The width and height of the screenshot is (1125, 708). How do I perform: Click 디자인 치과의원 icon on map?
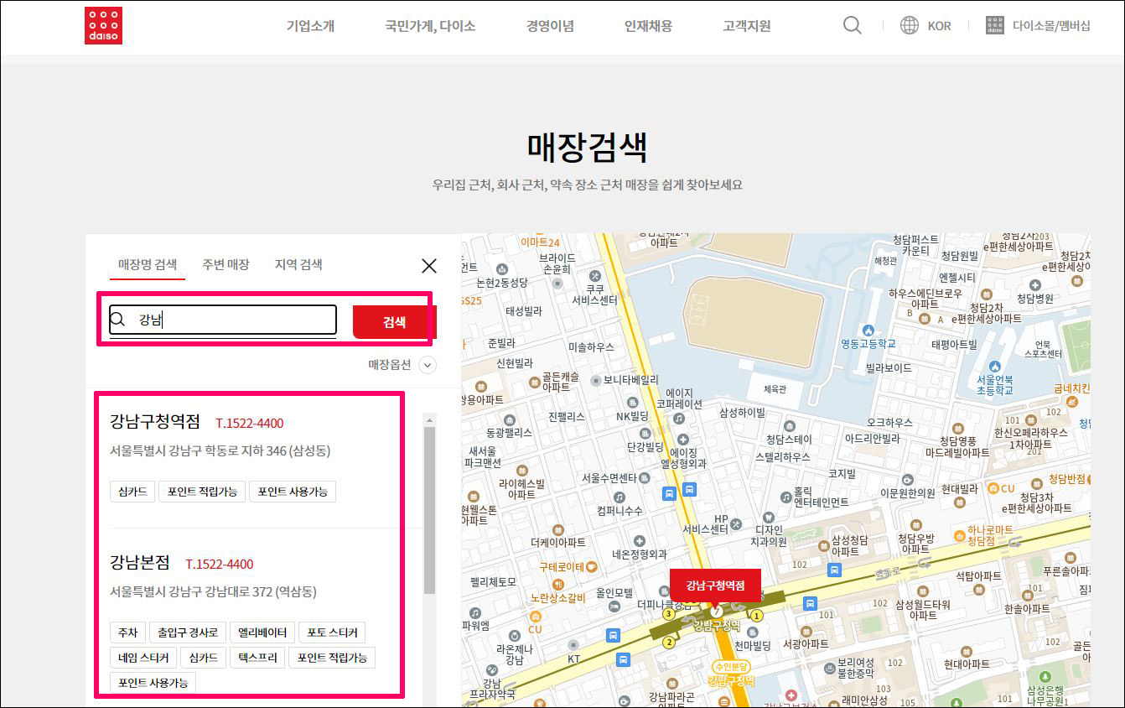pos(769,518)
